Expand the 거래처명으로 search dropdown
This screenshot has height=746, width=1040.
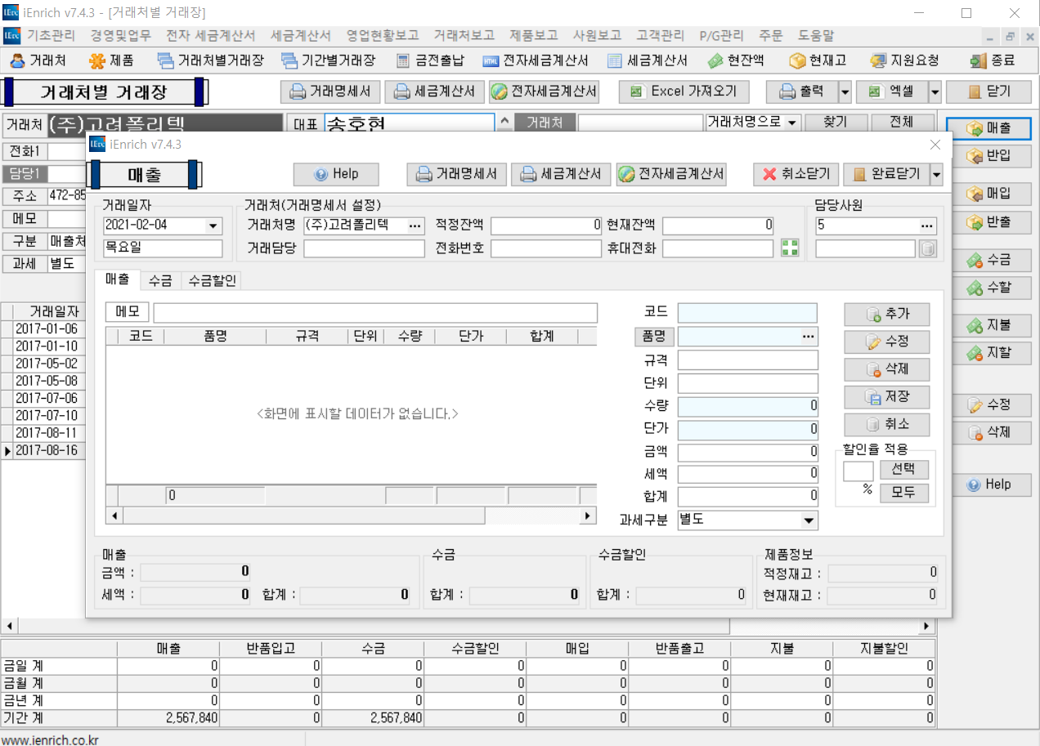pos(792,123)
